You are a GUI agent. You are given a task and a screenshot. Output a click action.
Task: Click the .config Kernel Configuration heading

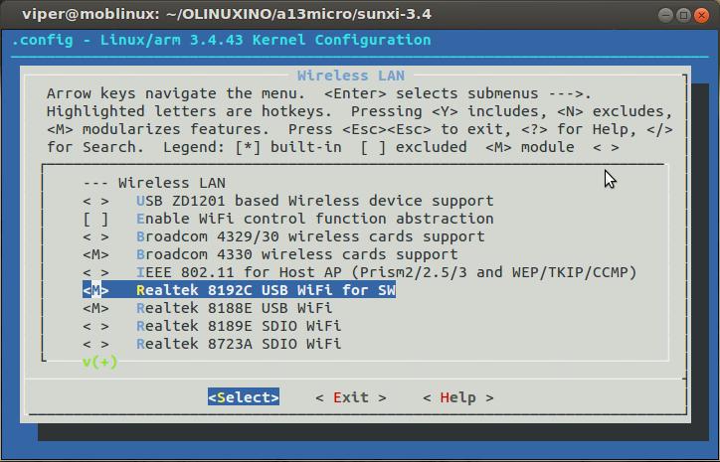click(222, 40)
